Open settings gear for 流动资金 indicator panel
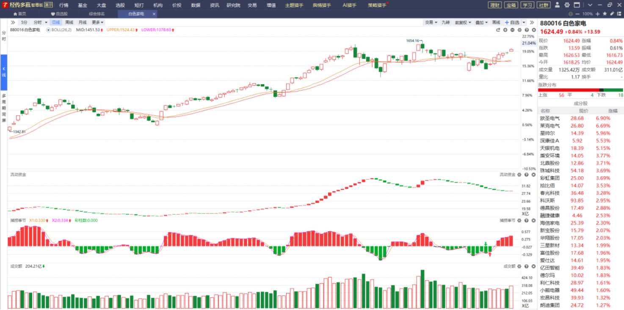This screenshot has width=624, height=310. point(519,174)
